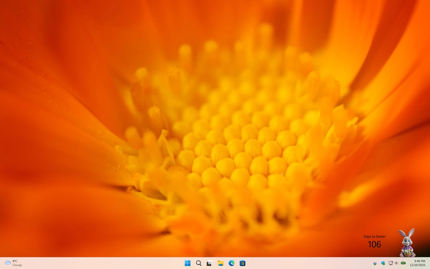
Task: Click the Easter bunny gadget image
Action: [x=406, y=242]
